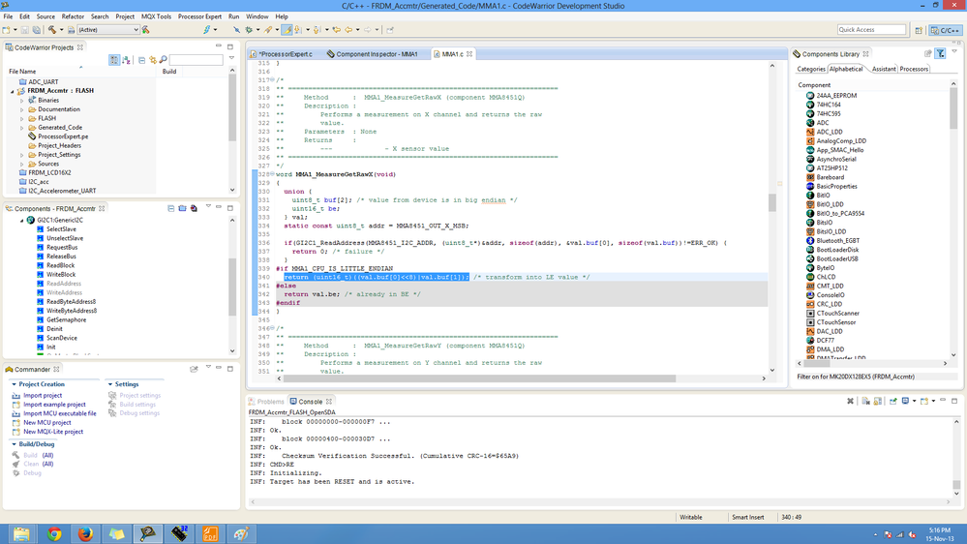Select the C/C++ perspective button
967x544 pixels.
click(946, 30)
